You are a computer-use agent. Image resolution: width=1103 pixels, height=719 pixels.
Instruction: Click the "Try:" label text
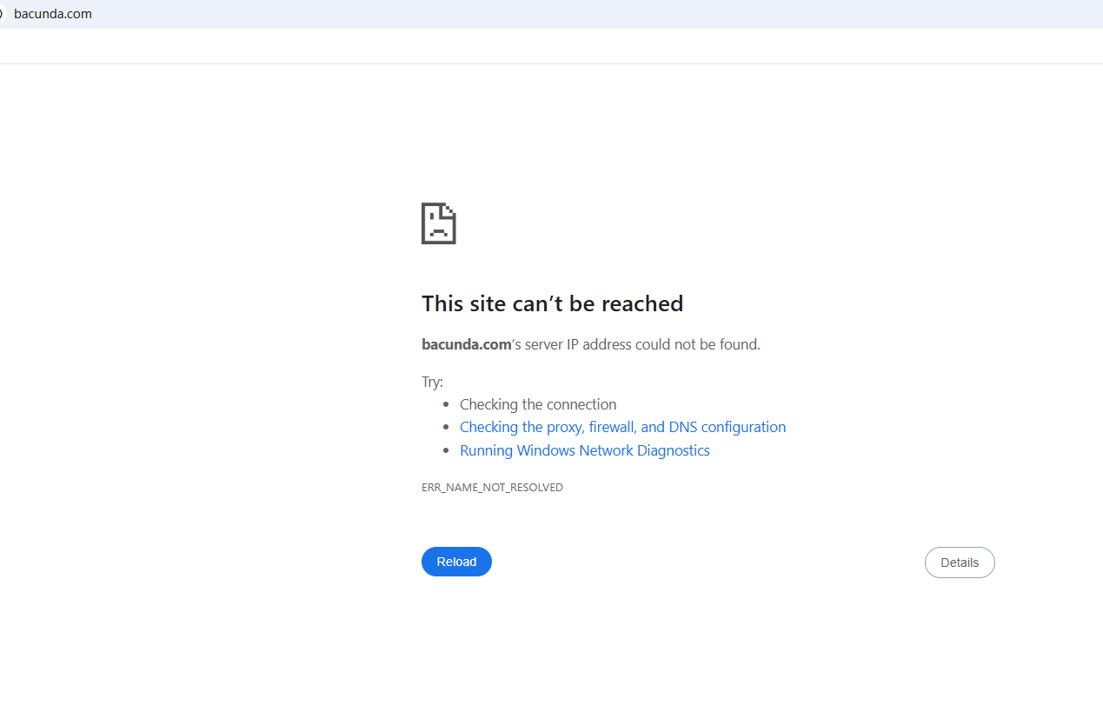point(433,382)
